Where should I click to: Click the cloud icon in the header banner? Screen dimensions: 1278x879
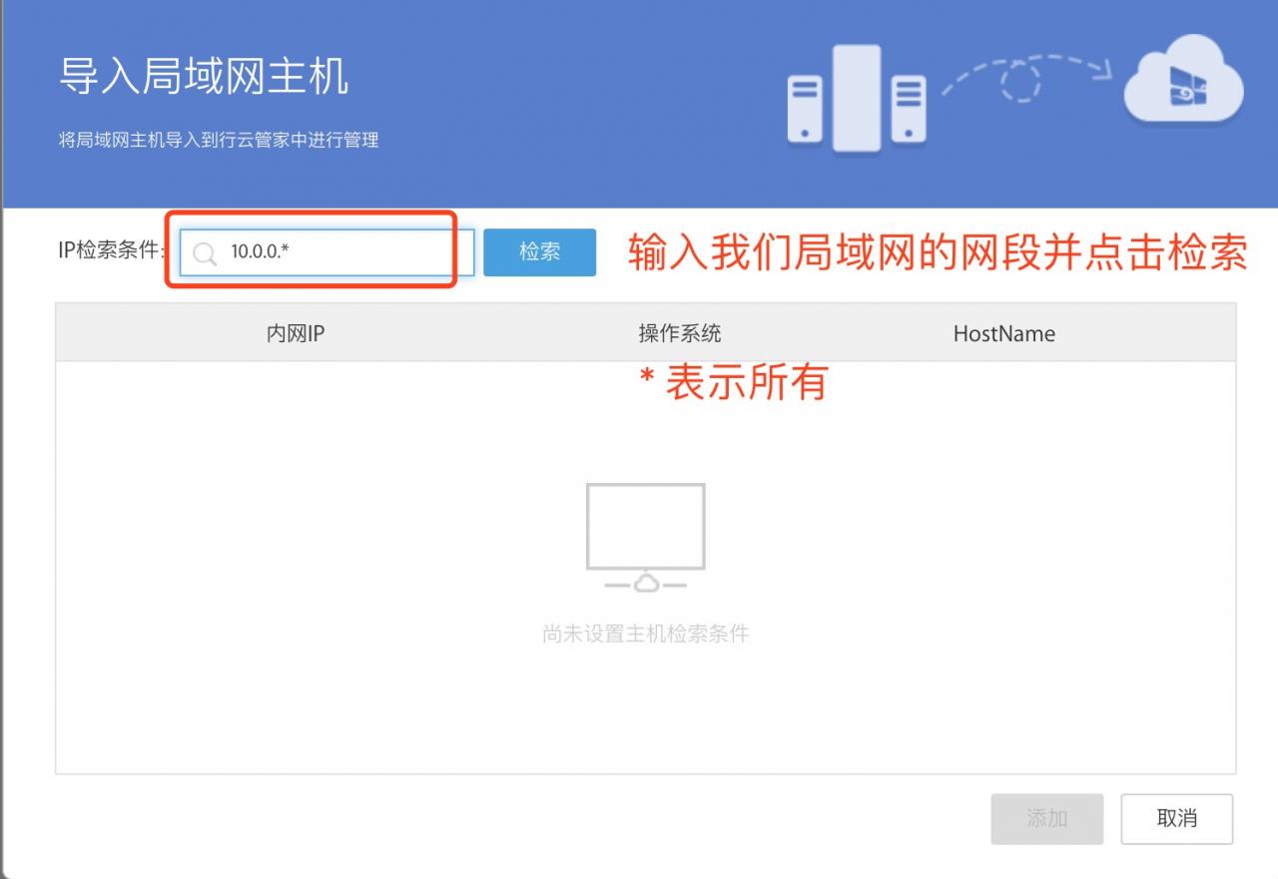(1183, 89)
